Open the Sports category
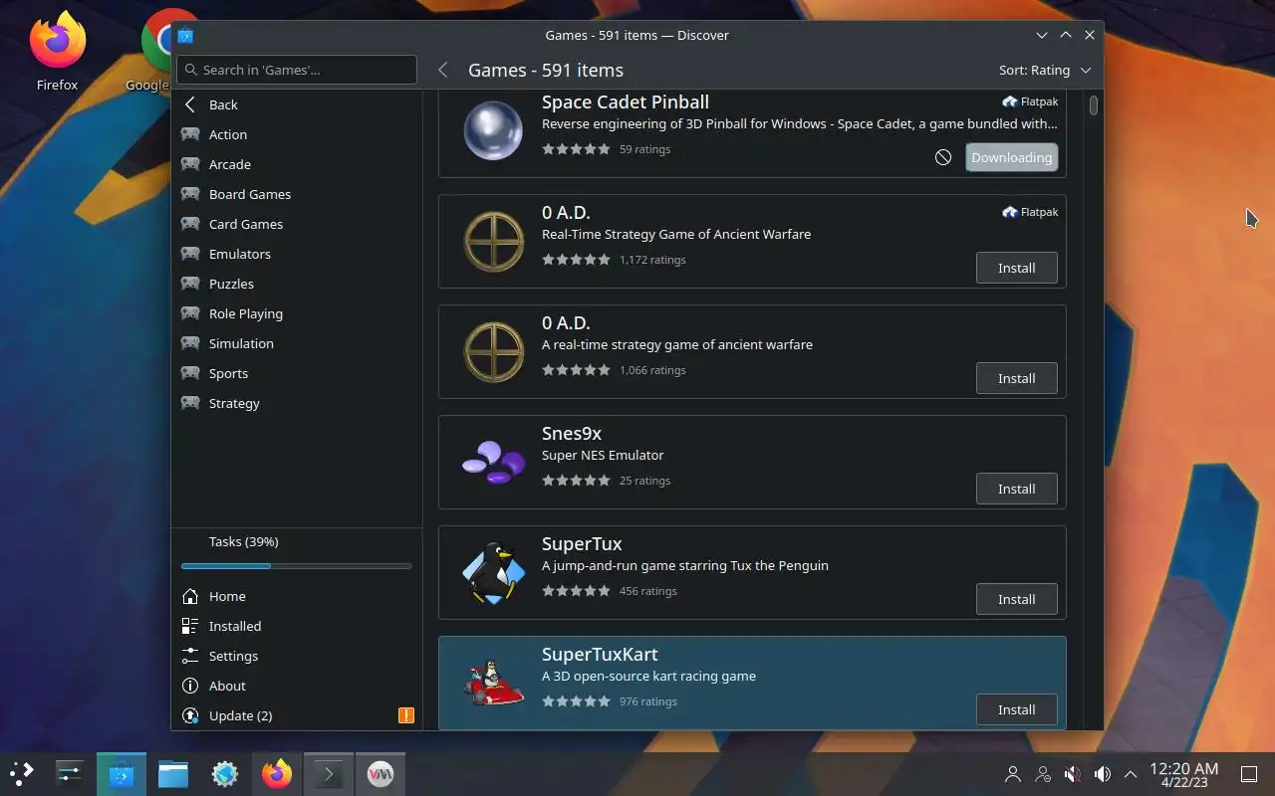Viewport: 1275px width, 796px height. click(297, 373)
